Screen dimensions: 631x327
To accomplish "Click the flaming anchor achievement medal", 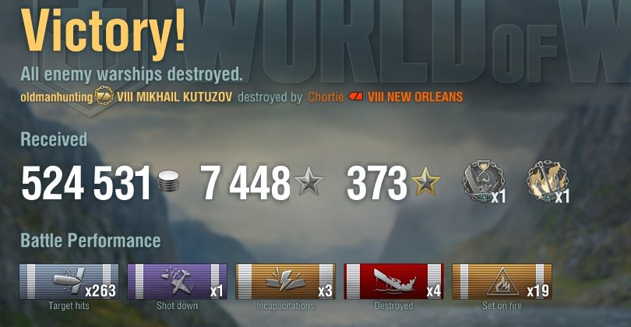I will click(x=548, y=181).
